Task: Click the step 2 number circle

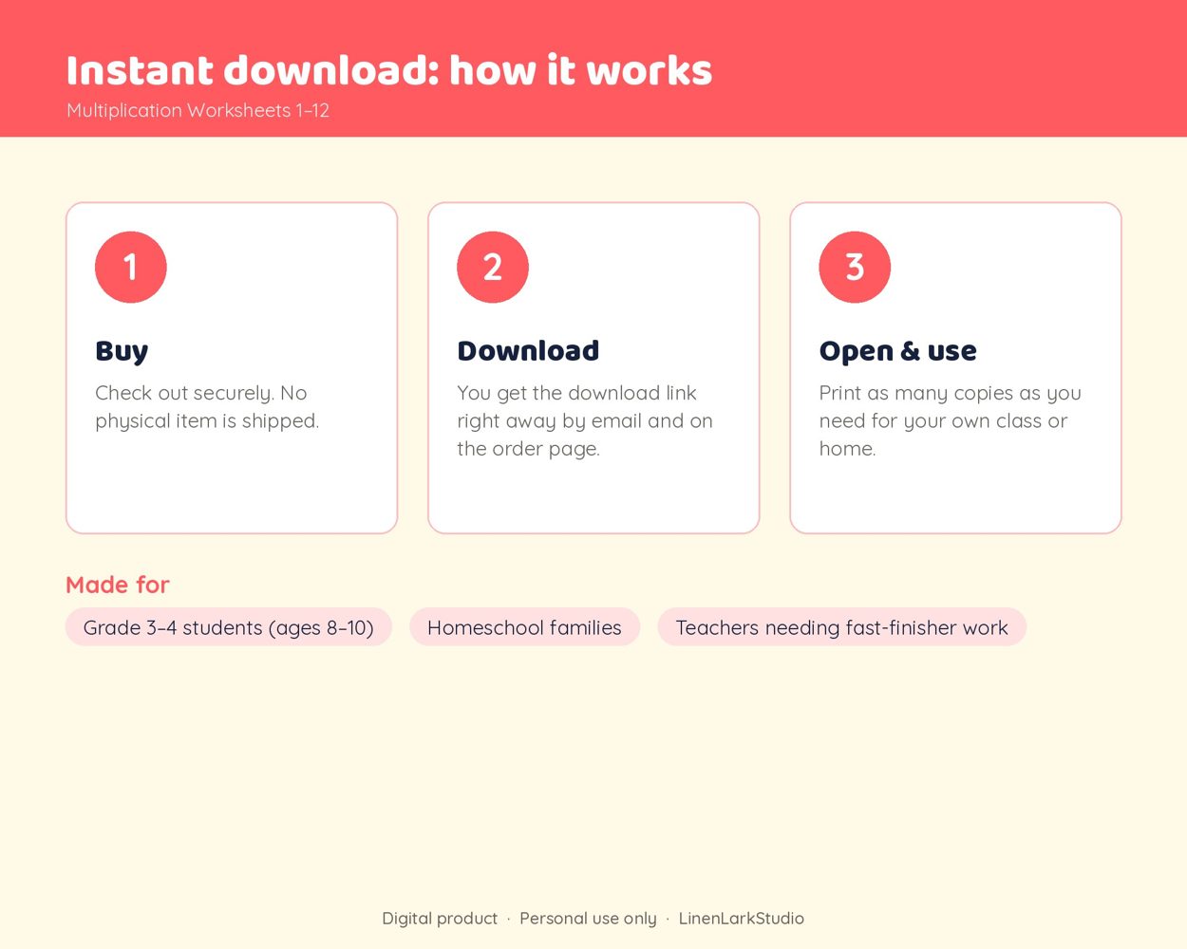Action: pyautogui.click(x=493, y=268)
